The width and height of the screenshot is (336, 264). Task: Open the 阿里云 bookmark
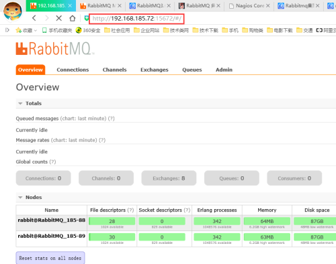pyautogui.click(x=326, y=30)
